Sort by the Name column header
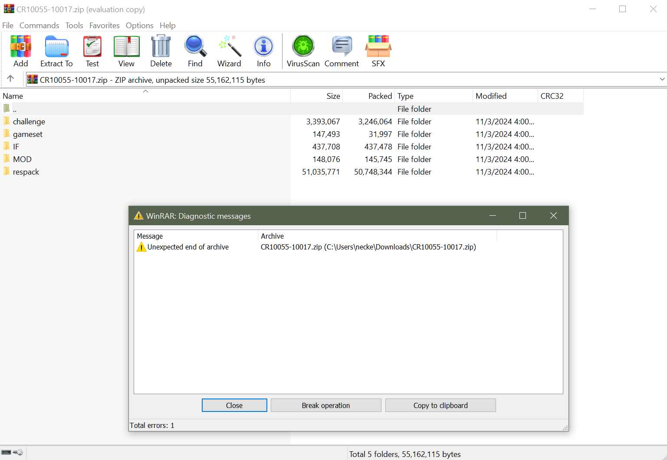Viewport: 667px width, 460px height. pos(145,96)
